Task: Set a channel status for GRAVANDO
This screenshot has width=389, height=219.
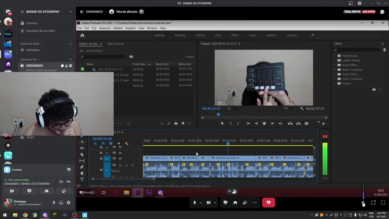Action: tap(41, 70)
